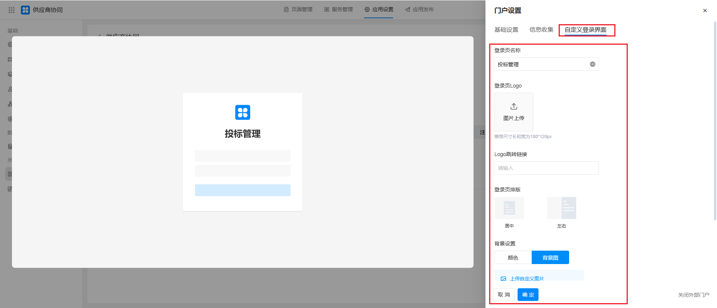Click the 关闭外部门户 link
717x308 pixels.
[x=693, y=295]
